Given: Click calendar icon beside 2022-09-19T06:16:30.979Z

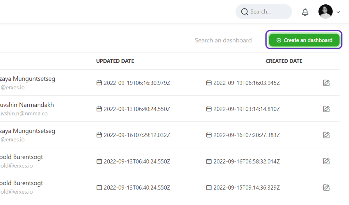Looking at the screenshot, I should coord(99,83).
